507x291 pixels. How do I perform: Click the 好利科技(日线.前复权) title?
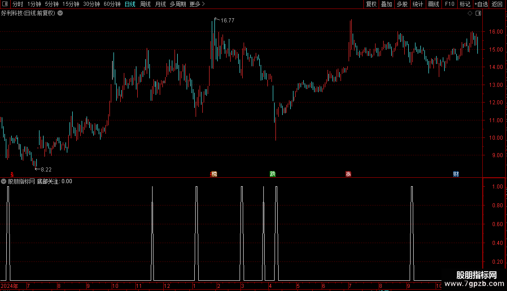click(x=28, y=13)
